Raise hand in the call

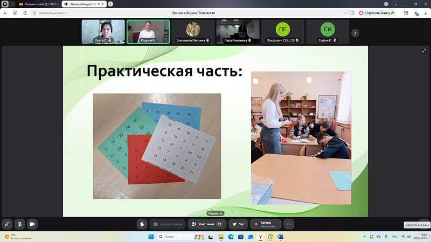[142, 224]
